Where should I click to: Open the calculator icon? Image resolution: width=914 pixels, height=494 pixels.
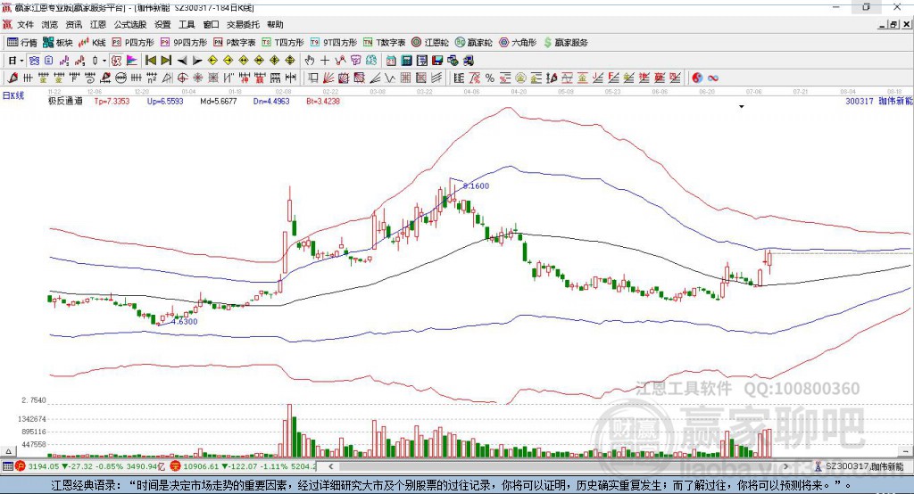pyautogui.click(x=406, y=60)
